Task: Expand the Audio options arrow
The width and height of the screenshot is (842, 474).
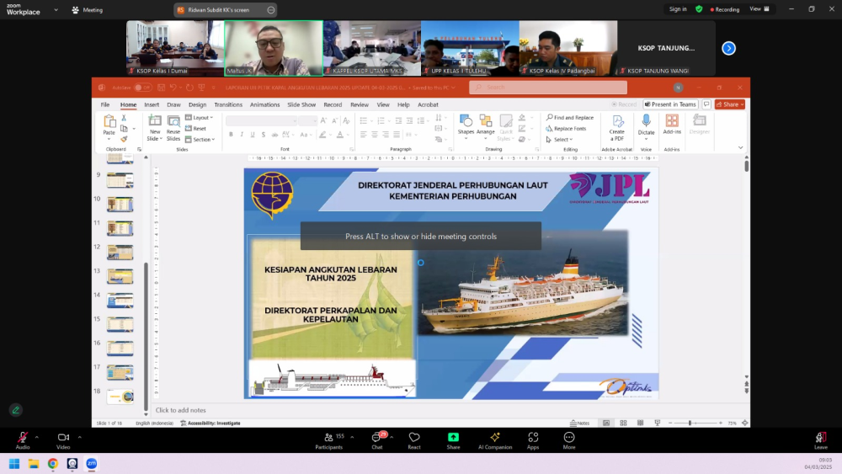Action: point(36,437)
